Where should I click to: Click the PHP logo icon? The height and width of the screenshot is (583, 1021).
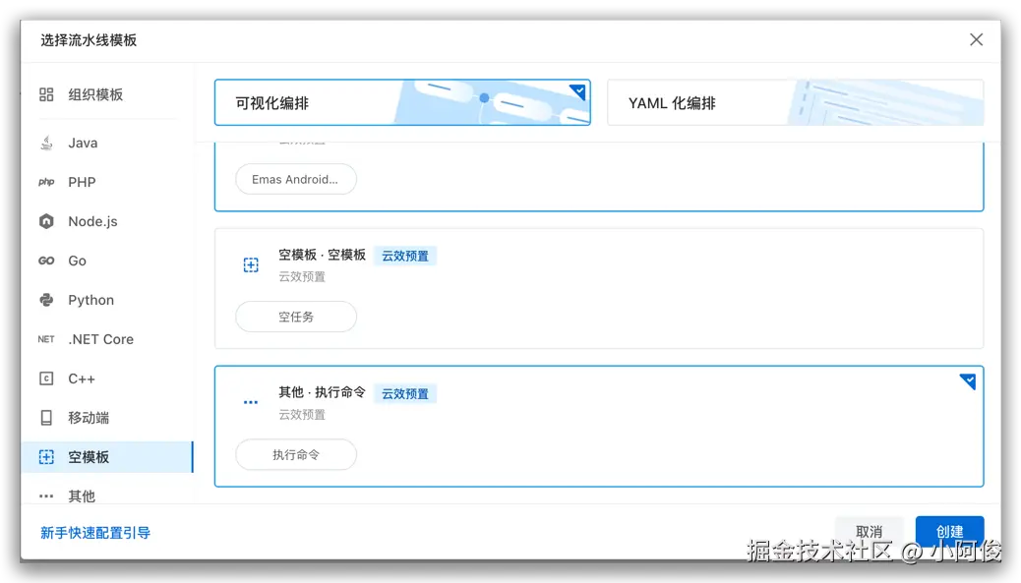46,182
